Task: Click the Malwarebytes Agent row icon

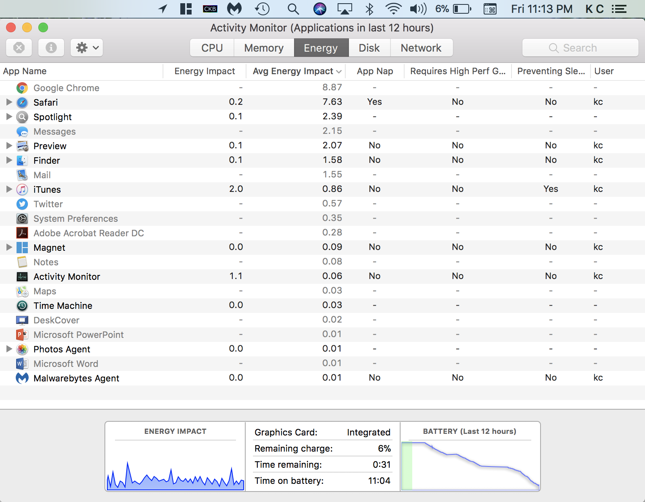Action: [22, 378]
